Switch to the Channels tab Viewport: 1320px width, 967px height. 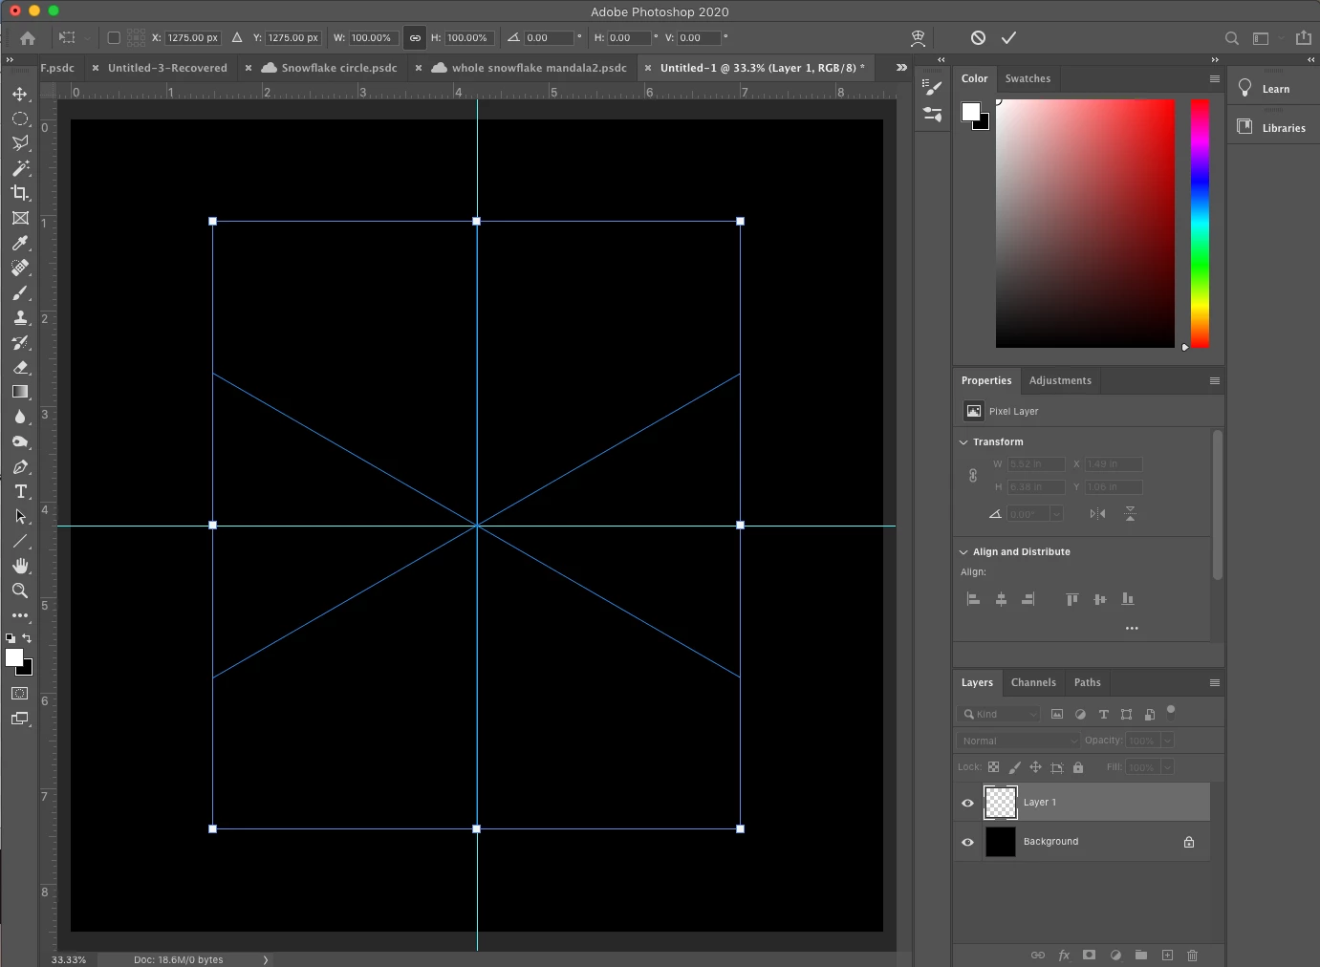coord(1033,682)
